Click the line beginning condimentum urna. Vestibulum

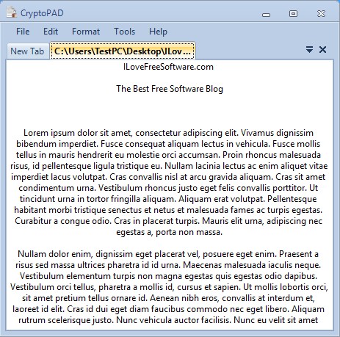coord(168,188)
